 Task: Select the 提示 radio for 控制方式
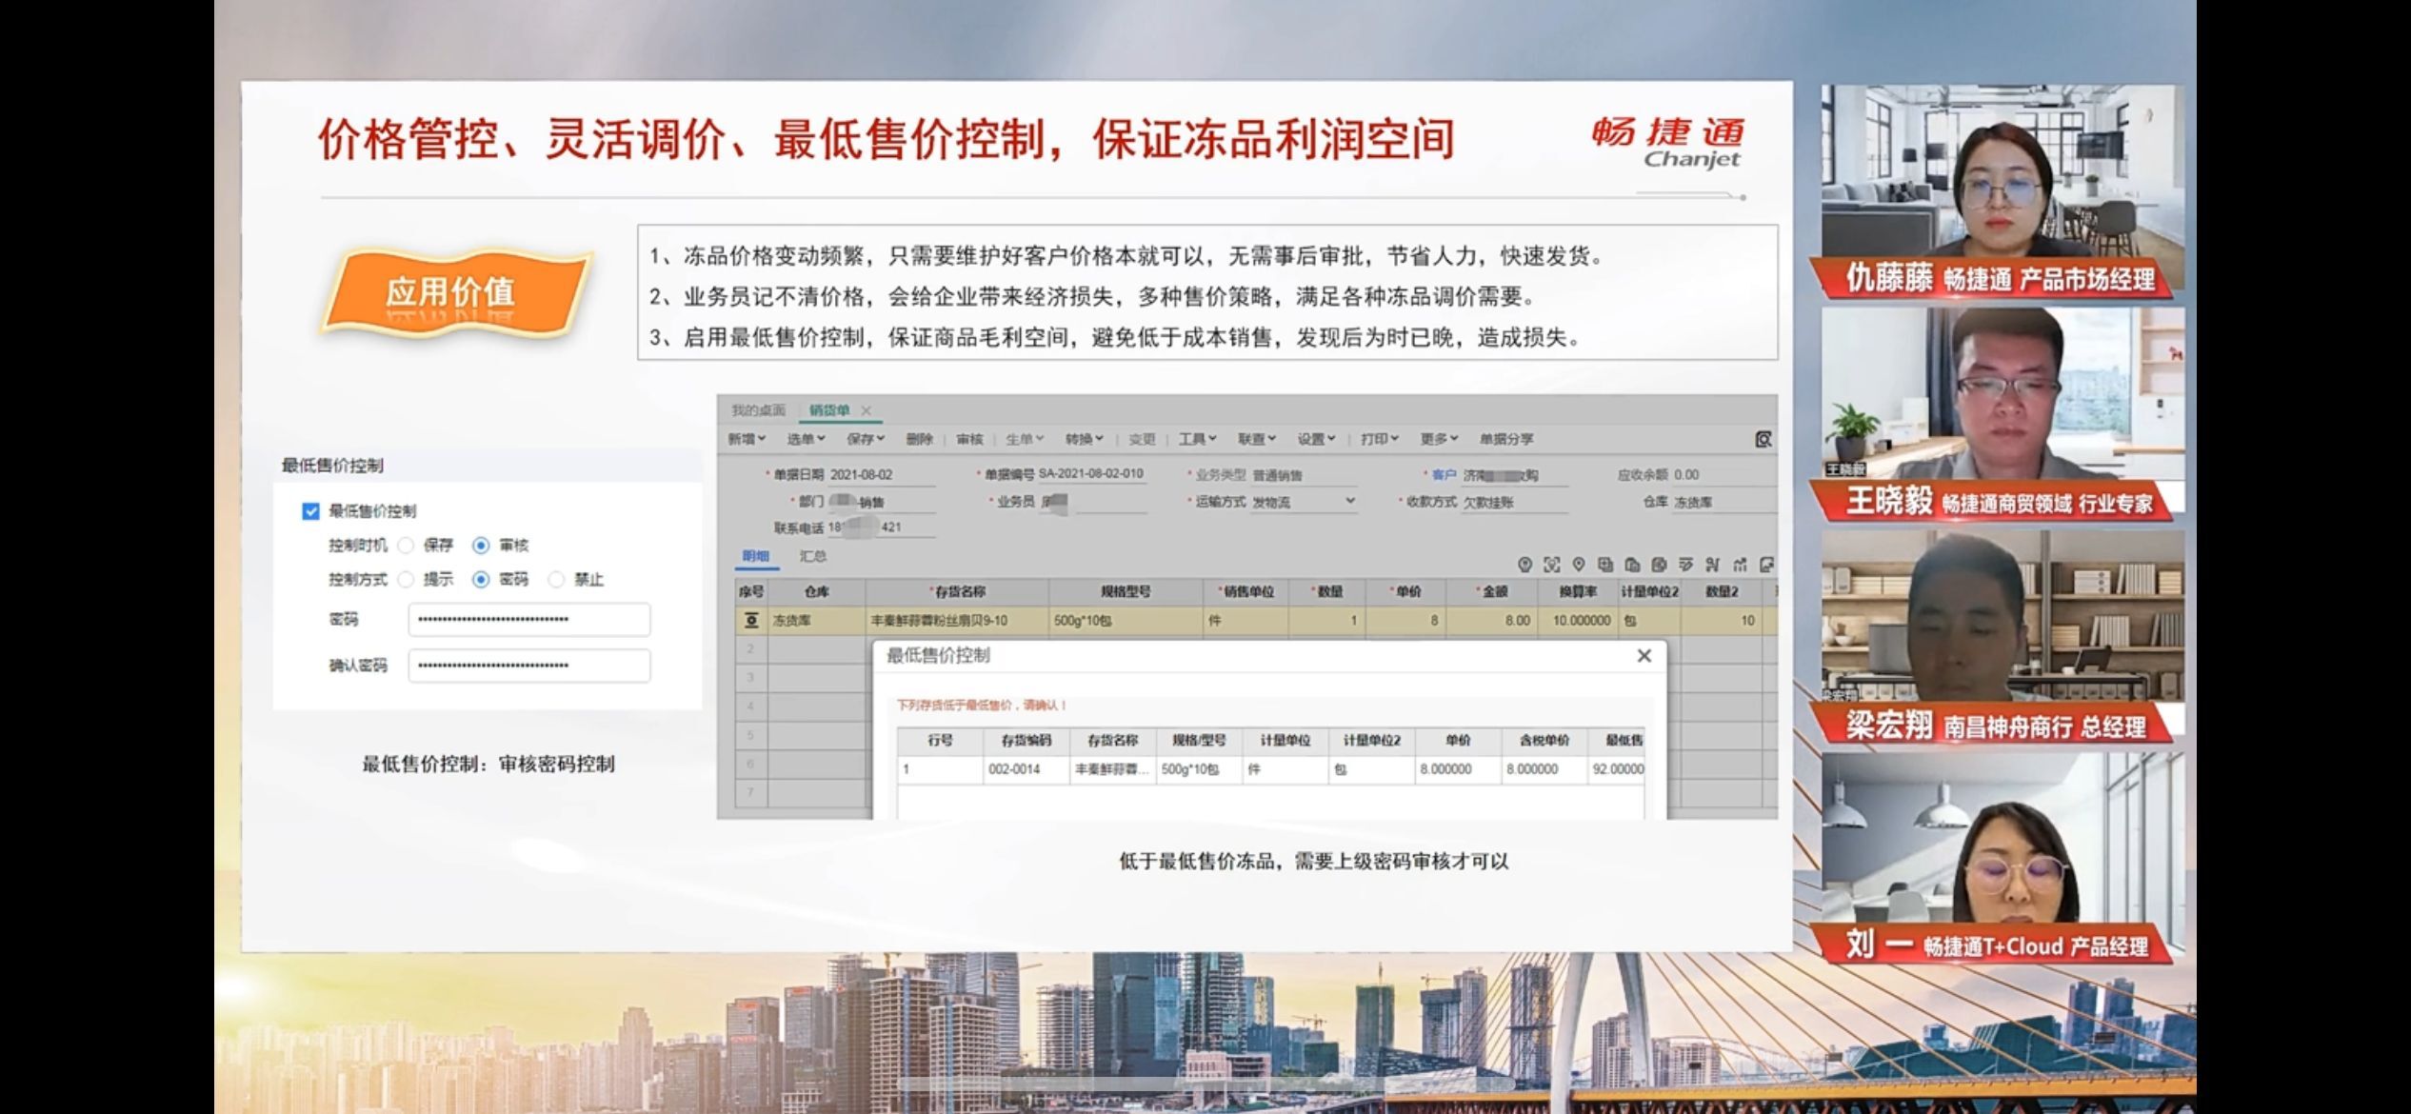pyautogui.click(x=407, y=579)
